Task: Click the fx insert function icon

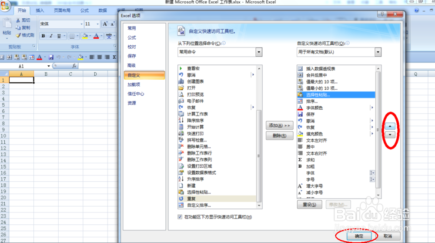Action: (x=74, y=66)
